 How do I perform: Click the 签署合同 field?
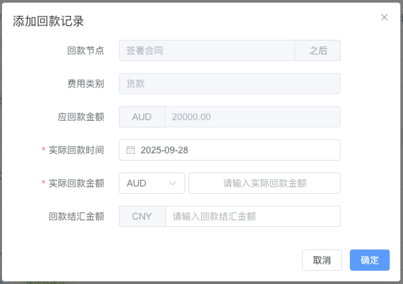[x=206, y=50]
